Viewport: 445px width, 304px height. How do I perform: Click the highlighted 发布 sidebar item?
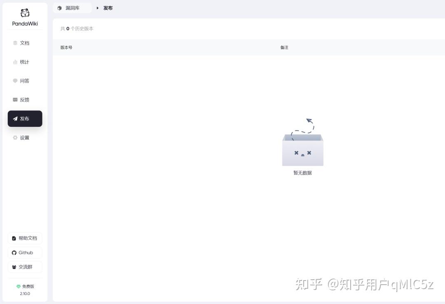(25, 119)
